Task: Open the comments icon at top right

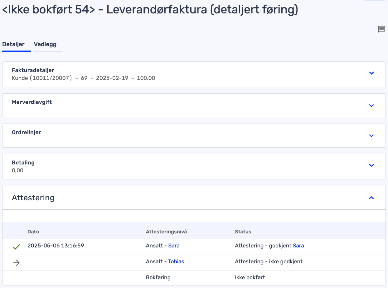Action: pos(381,29)
